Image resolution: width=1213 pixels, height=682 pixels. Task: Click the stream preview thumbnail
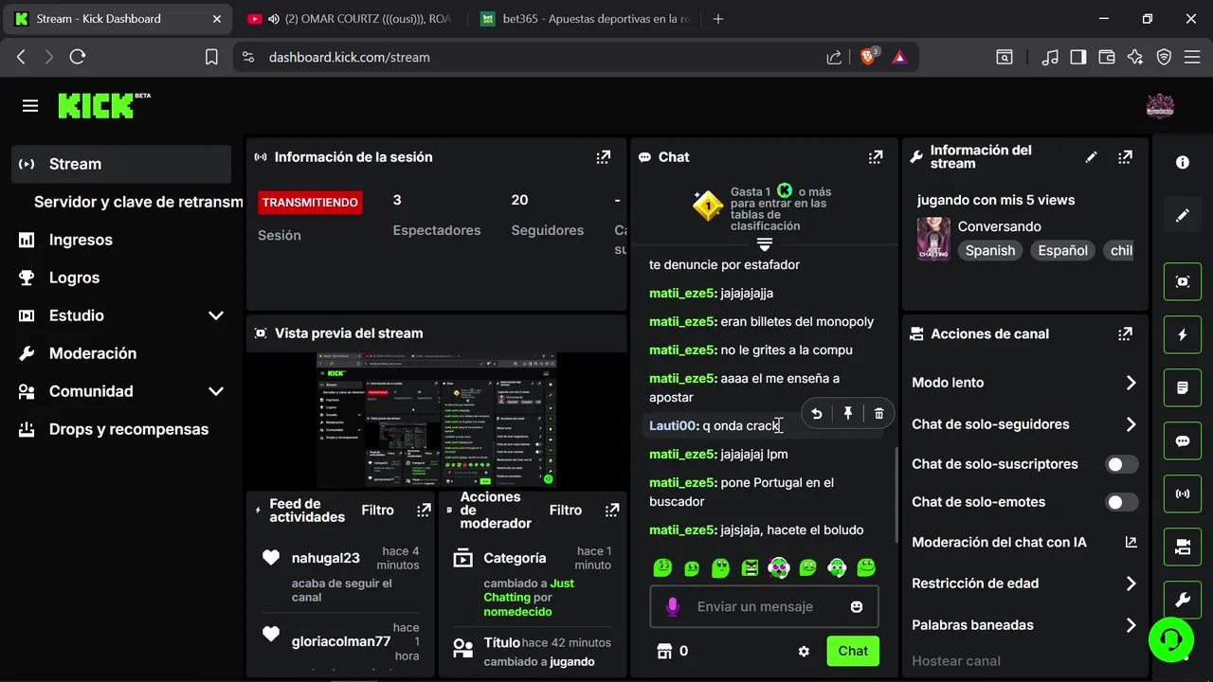436,420
